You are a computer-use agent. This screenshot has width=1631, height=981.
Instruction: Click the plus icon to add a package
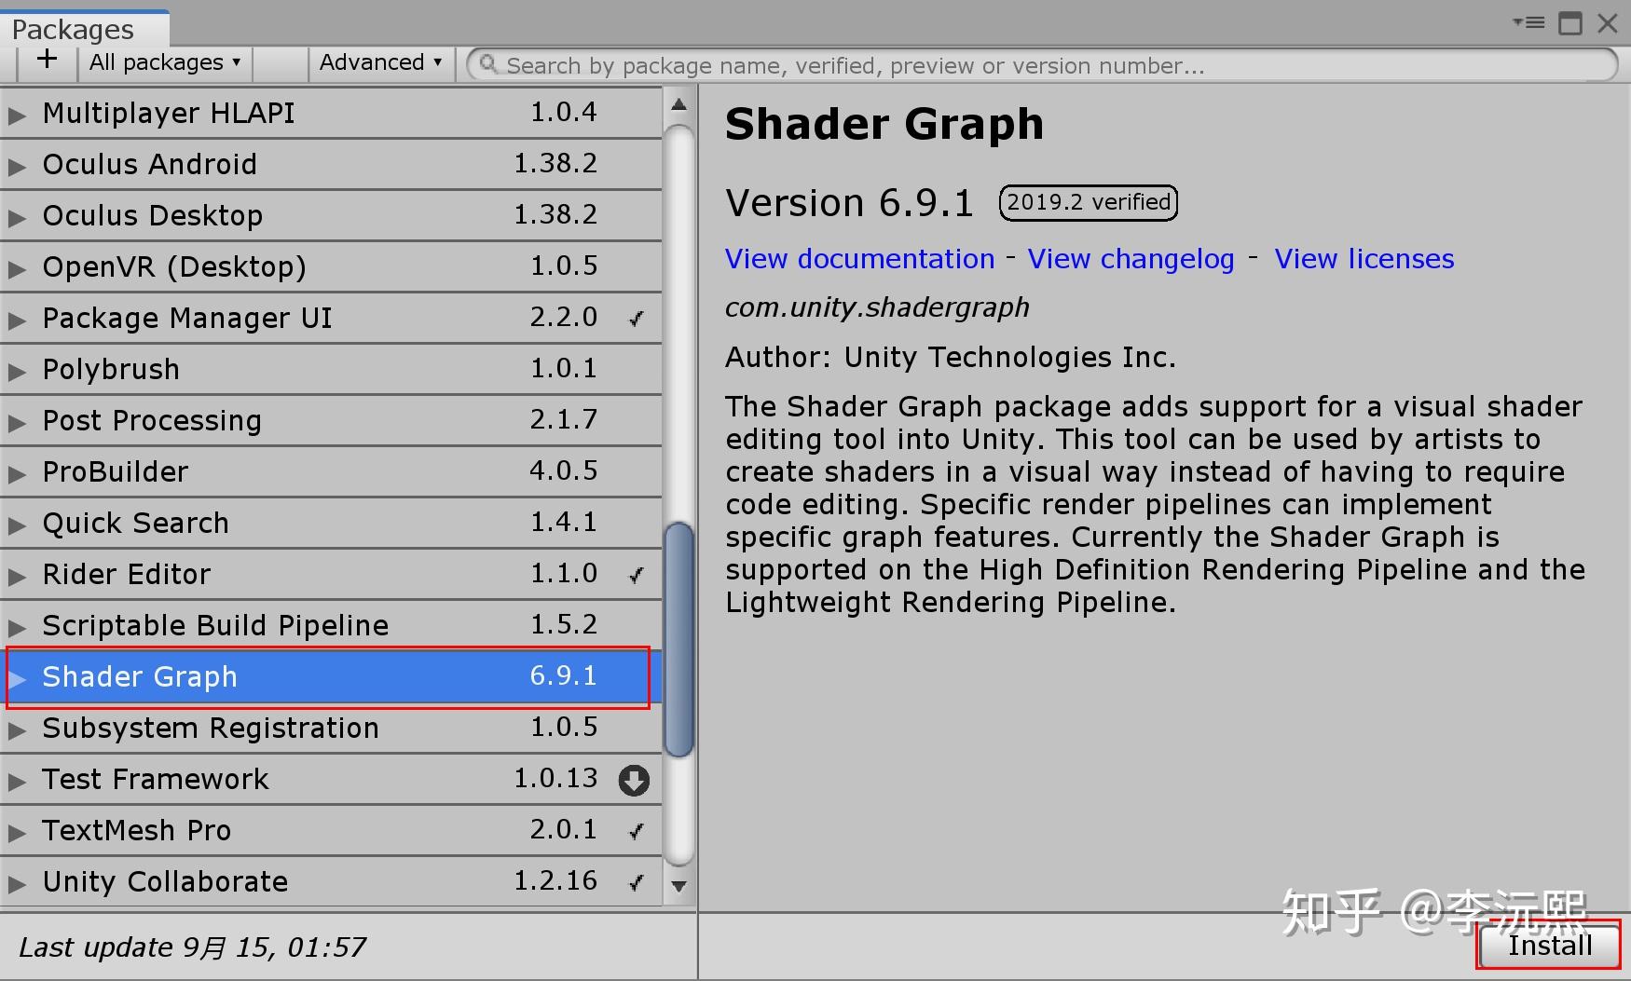click(45, 61)
